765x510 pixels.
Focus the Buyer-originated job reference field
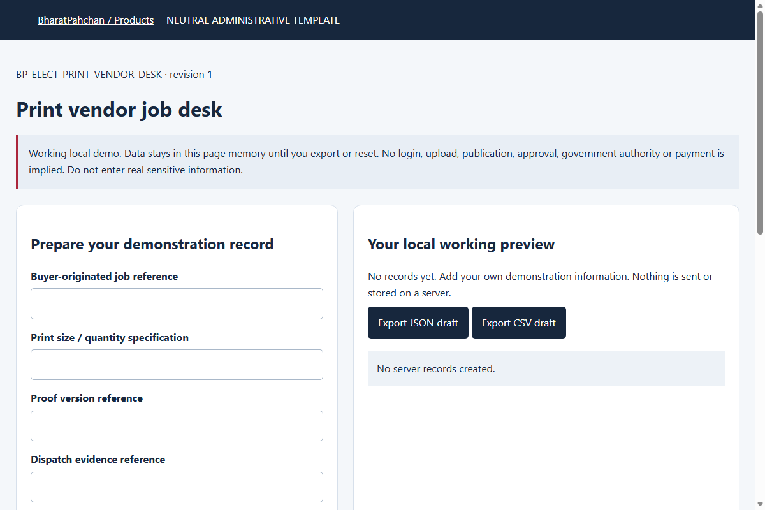pyautogui.click(x=177, y=303)
